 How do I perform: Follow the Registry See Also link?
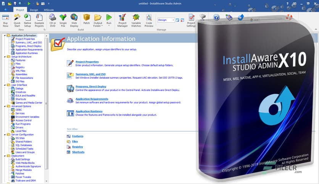click(77, 147)
